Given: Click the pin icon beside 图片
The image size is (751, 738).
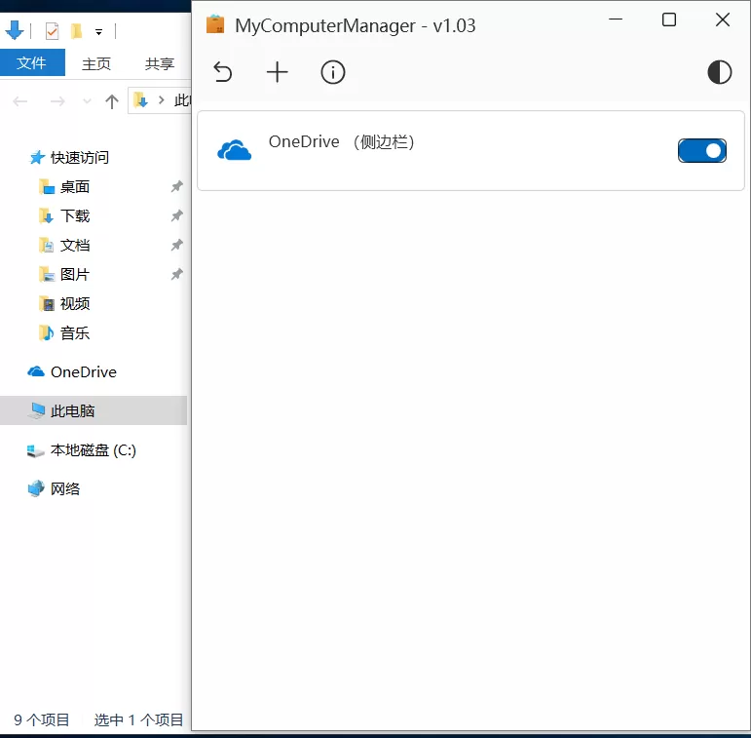Looking at the screenshot, I should click(x=176, y=274).
